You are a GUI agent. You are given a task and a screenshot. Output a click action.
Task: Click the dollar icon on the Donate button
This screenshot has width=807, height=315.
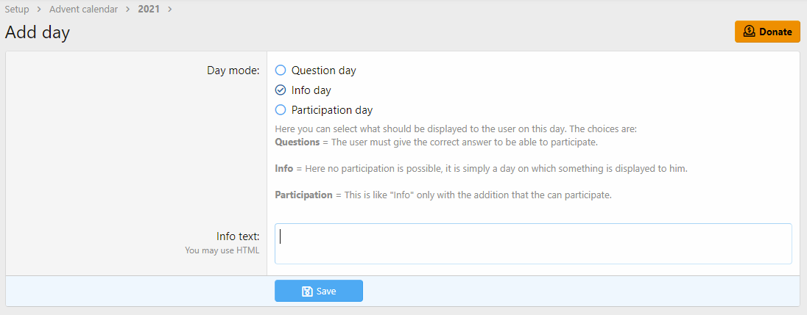pyautogui.click(x=750, y=32)
